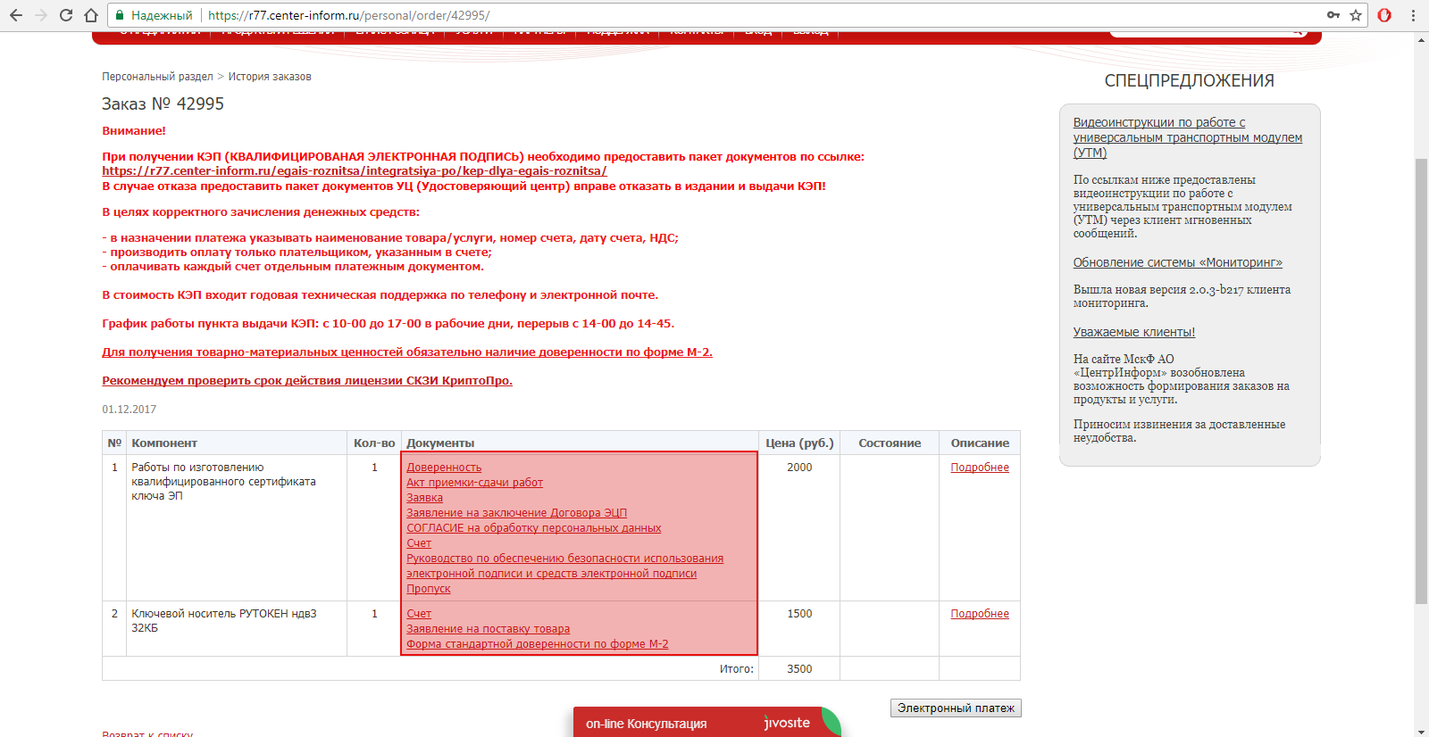Image resolution: width=1429 pixels, height=737 pixels.
Task: Go back using the browser back arrow
Action: (x=16, y=15)
